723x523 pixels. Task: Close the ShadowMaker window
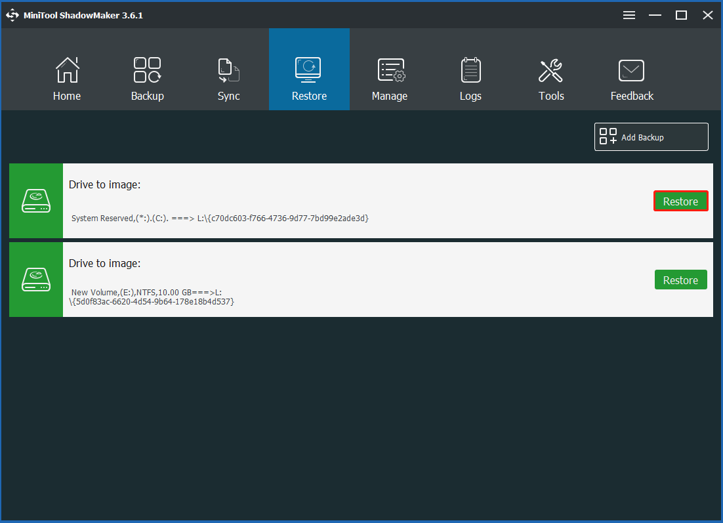click(x=708, y=15)
